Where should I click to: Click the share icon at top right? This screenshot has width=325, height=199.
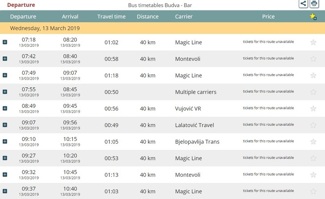click(x=303, y=4)
